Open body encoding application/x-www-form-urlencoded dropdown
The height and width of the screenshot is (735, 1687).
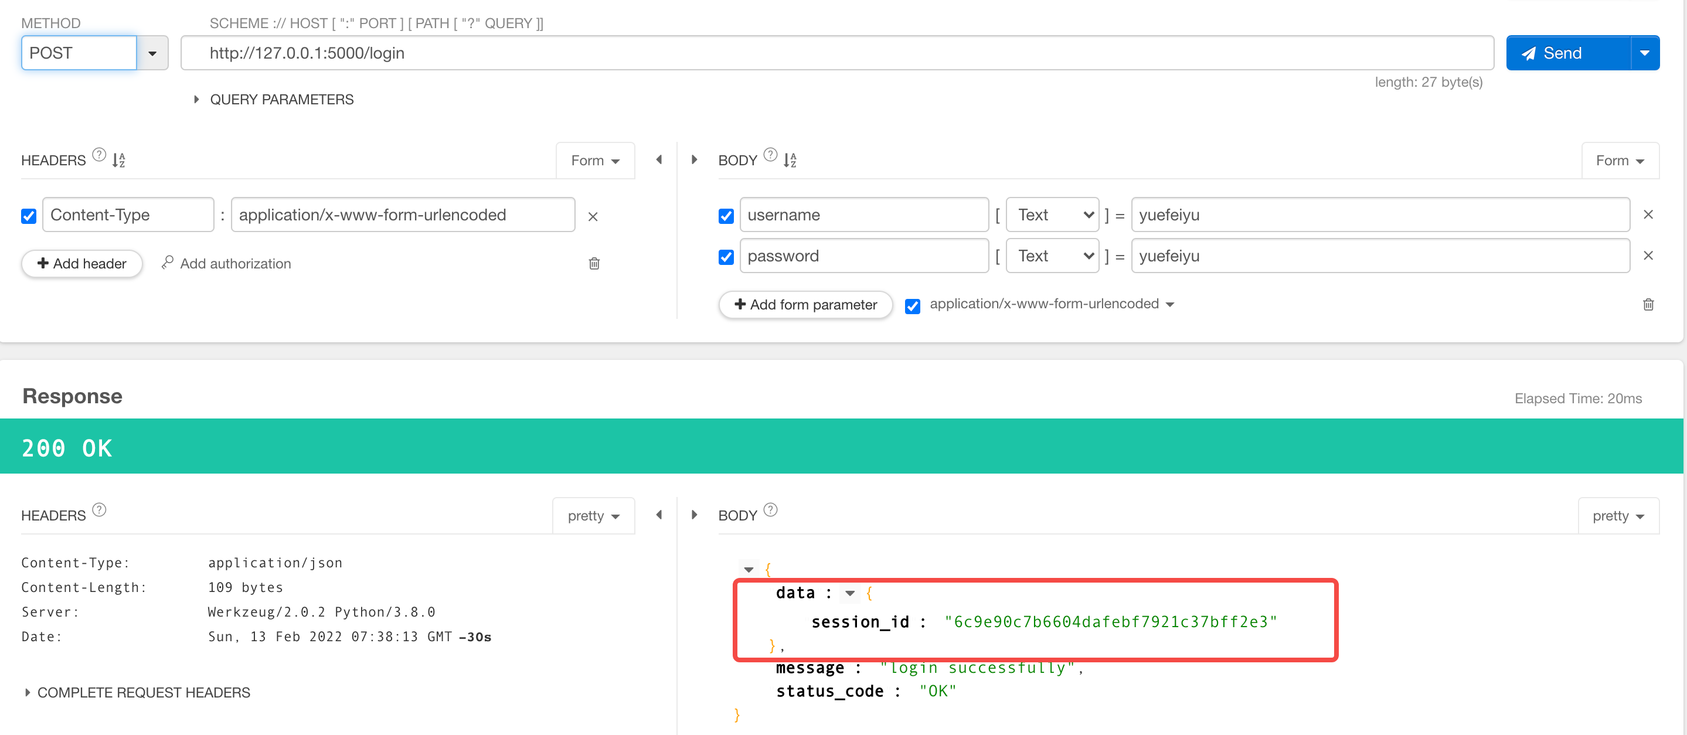pyautogui.click(x=1052, y=304)
